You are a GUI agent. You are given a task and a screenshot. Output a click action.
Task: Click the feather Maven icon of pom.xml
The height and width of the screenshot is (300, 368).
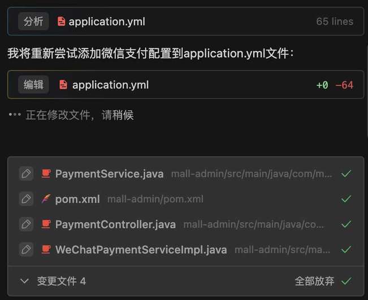[46, 199]
